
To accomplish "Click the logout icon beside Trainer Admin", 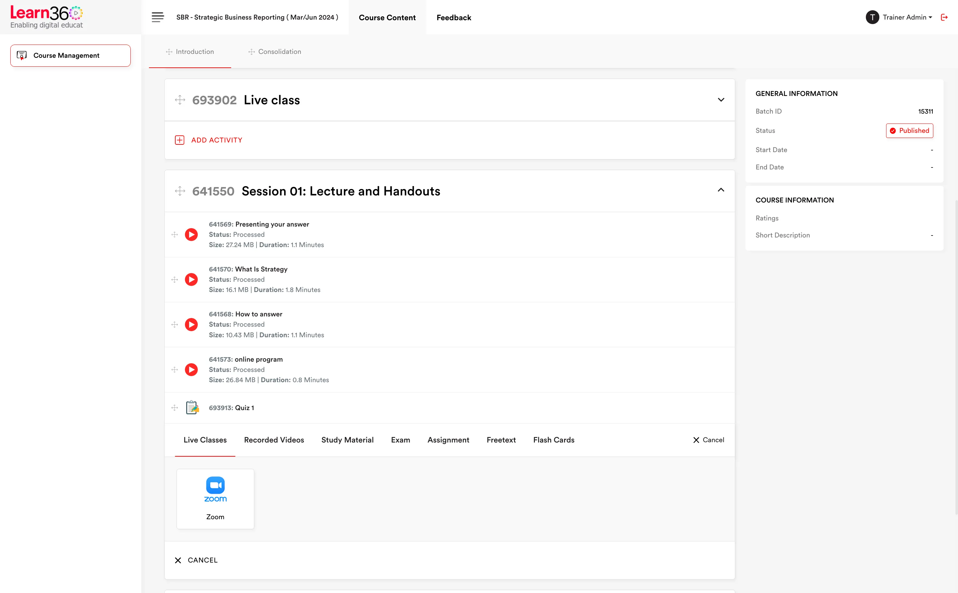I will (944, 17).
